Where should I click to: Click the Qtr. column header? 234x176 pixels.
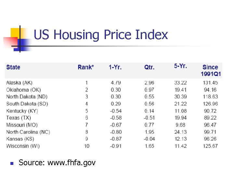149,67
